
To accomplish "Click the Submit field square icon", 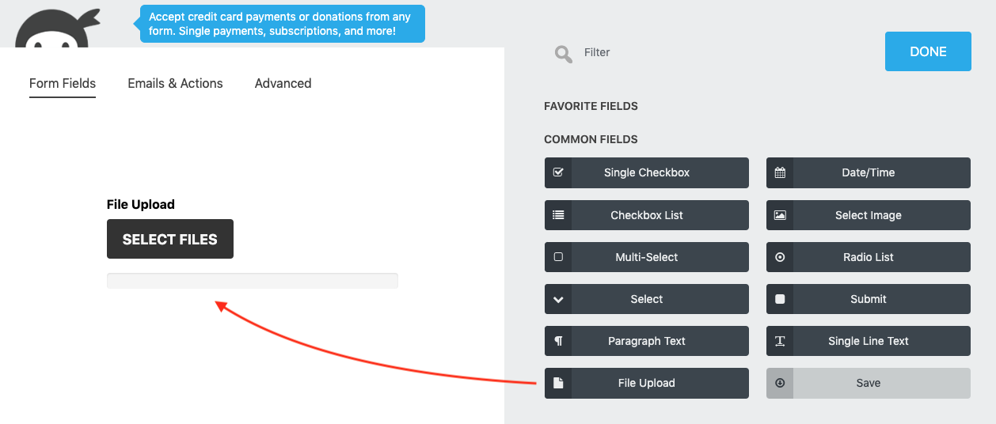I will click(x=780, y=299).
